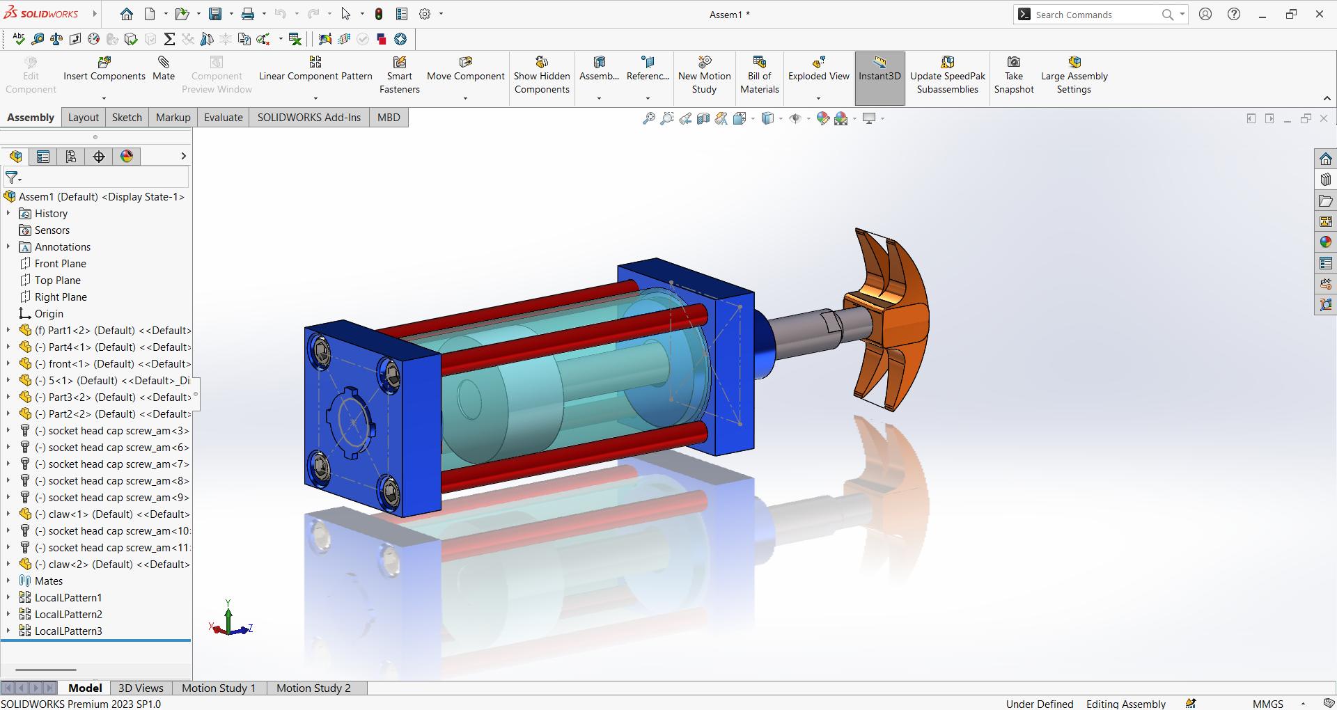Select the Origin in tree
Viewport: 1337px width, 710px height.
(x=49, y=314)
